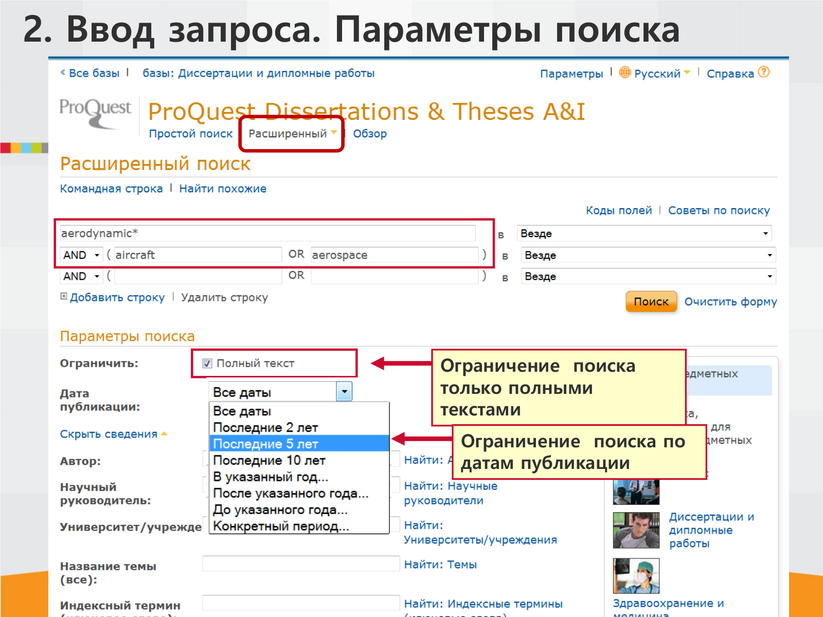The width and height of the screenshot is (823, 617).
Task: Click Удалить строку link
Action: [x=224, y=297]
